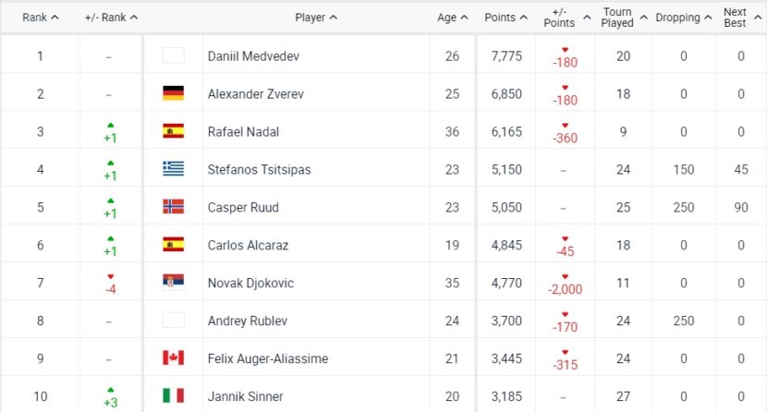Click the Norwegian flag beside Casper Ruud

click(x=173, y=206)
